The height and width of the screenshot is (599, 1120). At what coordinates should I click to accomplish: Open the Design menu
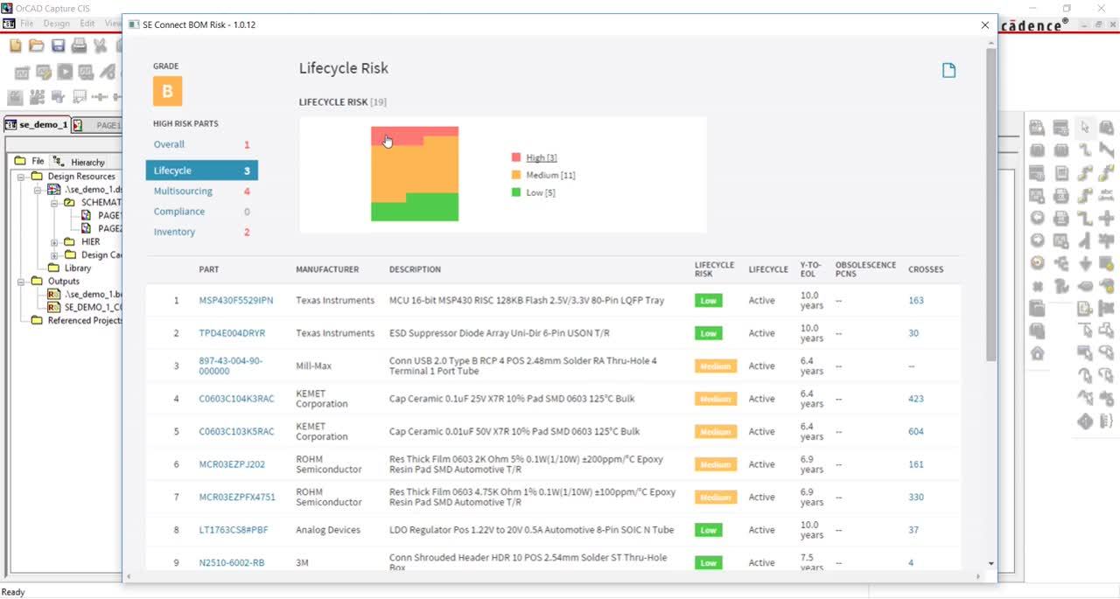point(56,24)
